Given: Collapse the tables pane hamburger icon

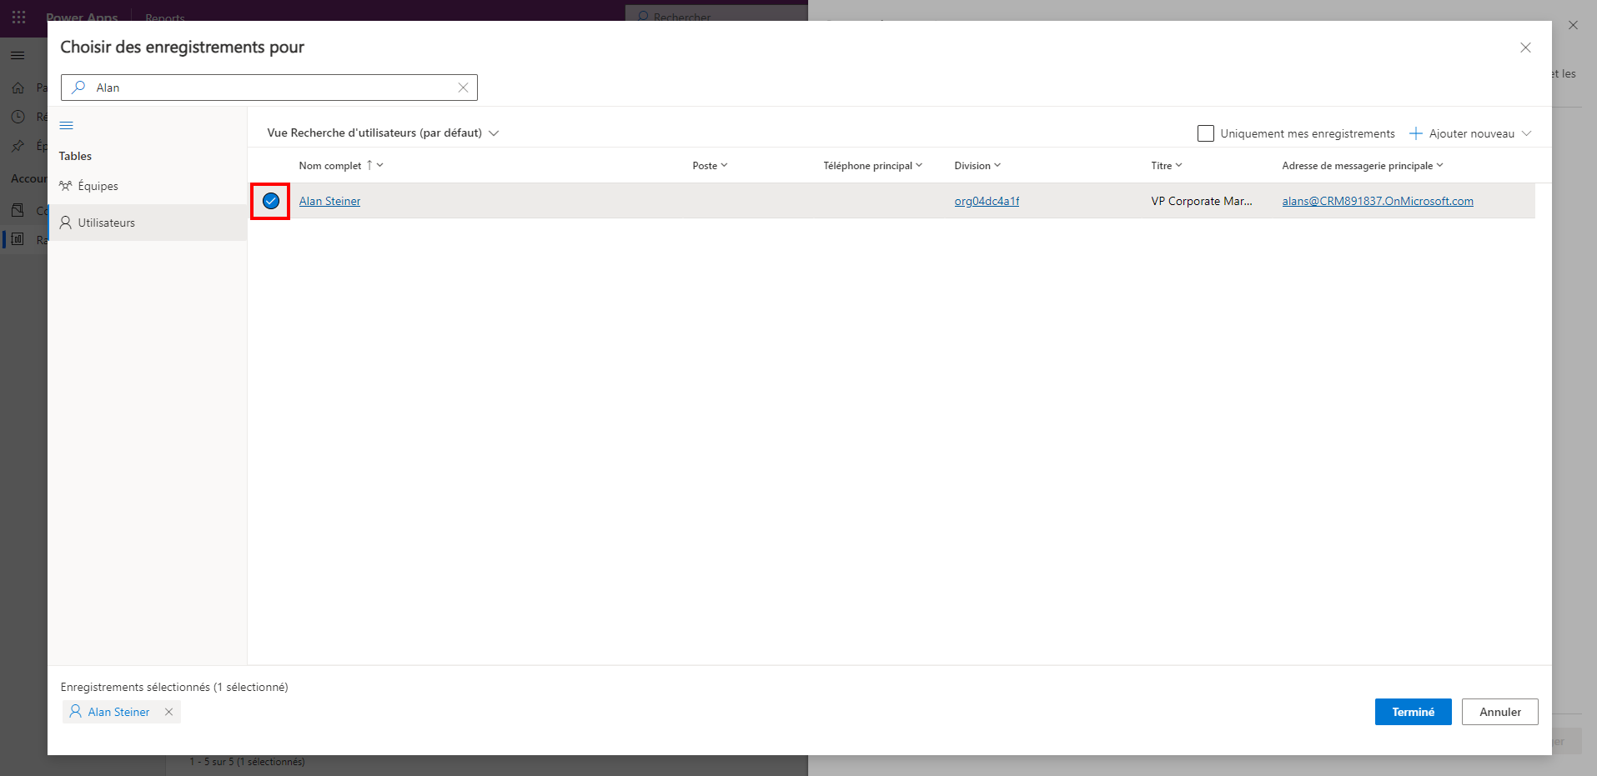Looking at the screenshot, I should 67,126.
